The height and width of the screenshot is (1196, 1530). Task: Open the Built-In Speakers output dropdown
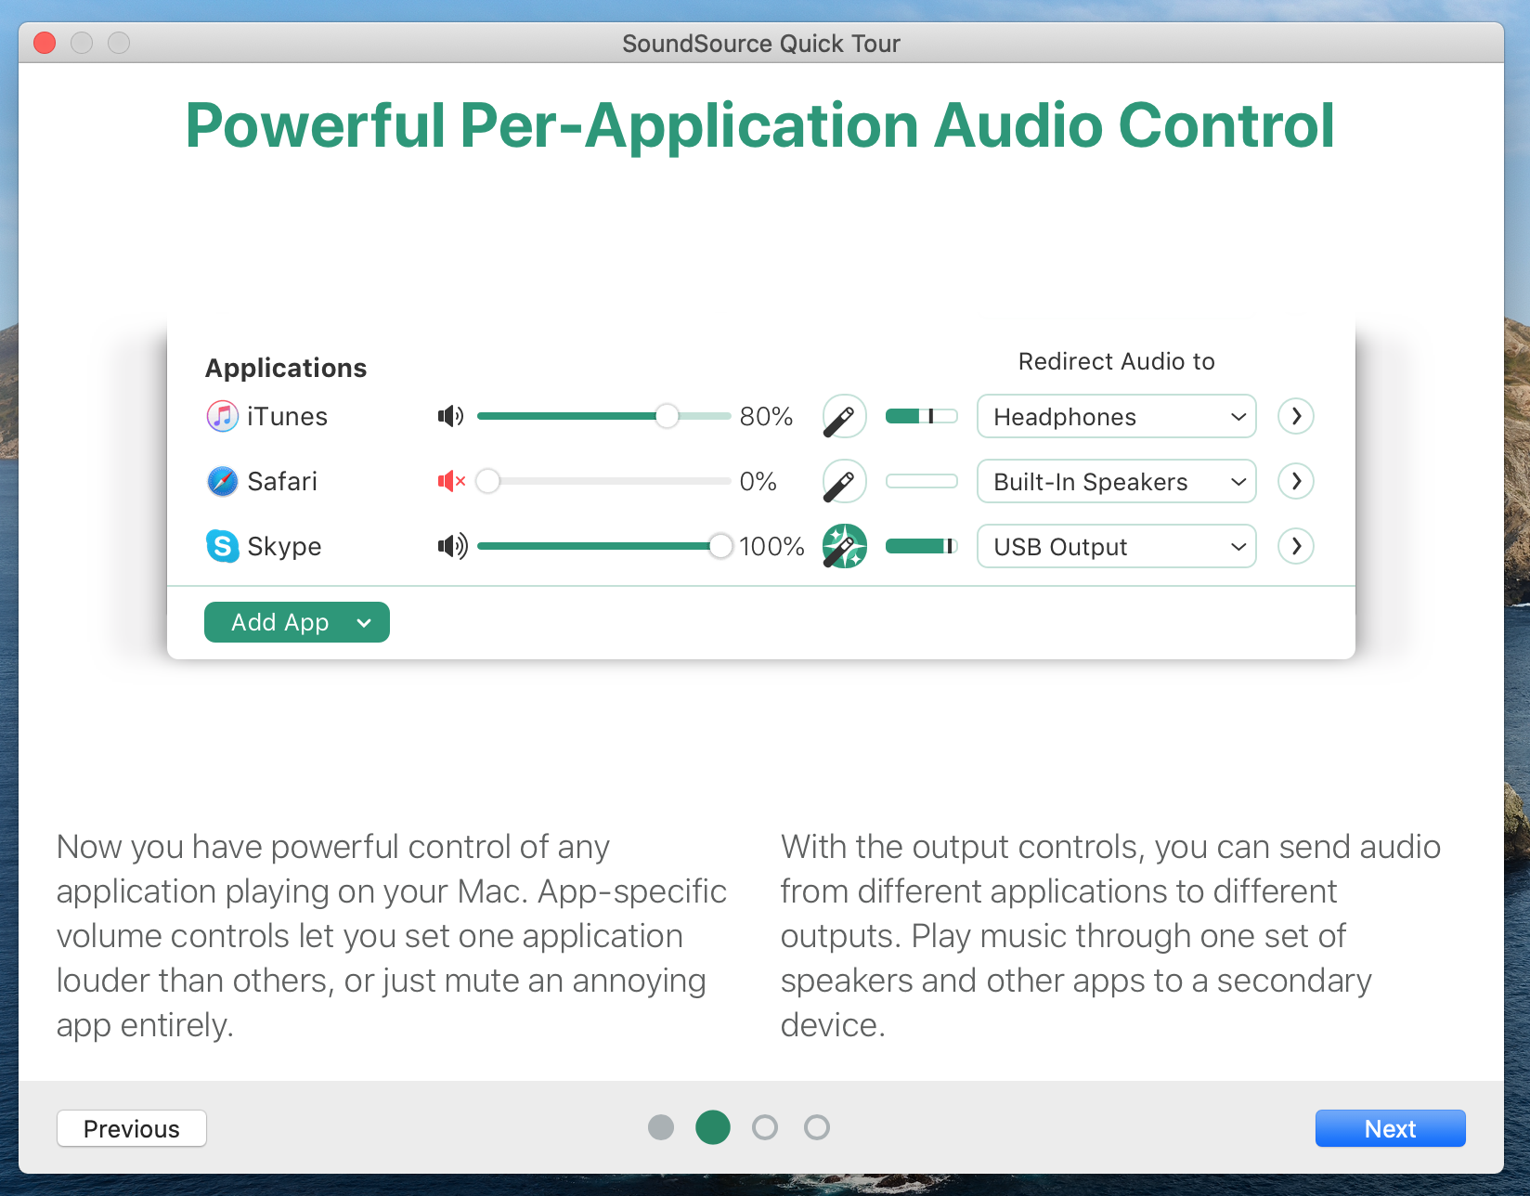[x=1116, y=481]
